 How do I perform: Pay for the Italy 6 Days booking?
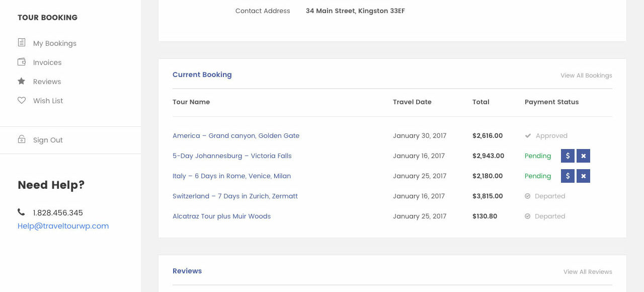[x=568, y=176]
